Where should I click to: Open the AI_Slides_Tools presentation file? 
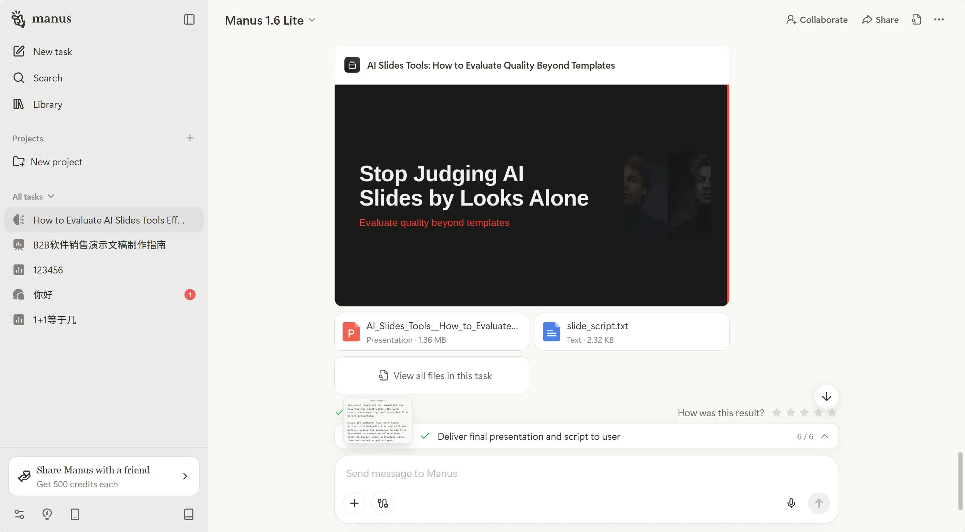pyautogui.click(x=432, y=332)
